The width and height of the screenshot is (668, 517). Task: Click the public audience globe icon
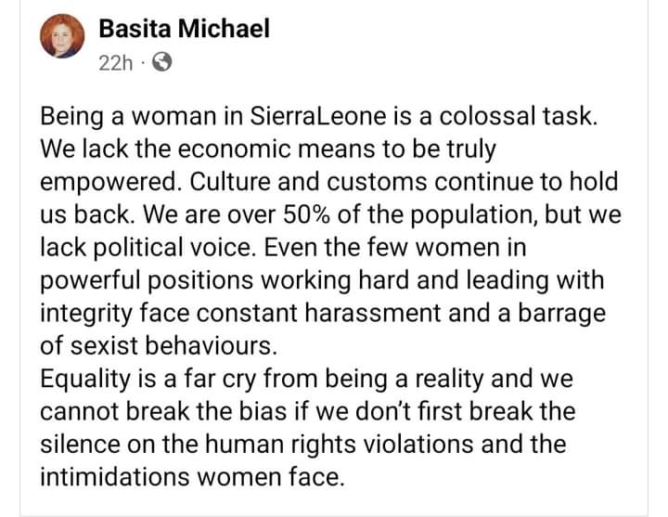click(160, 63)
